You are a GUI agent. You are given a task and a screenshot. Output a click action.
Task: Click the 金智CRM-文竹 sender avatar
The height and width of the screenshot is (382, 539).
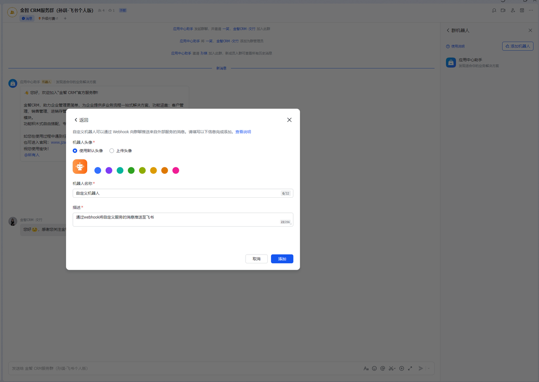[13, 221]
